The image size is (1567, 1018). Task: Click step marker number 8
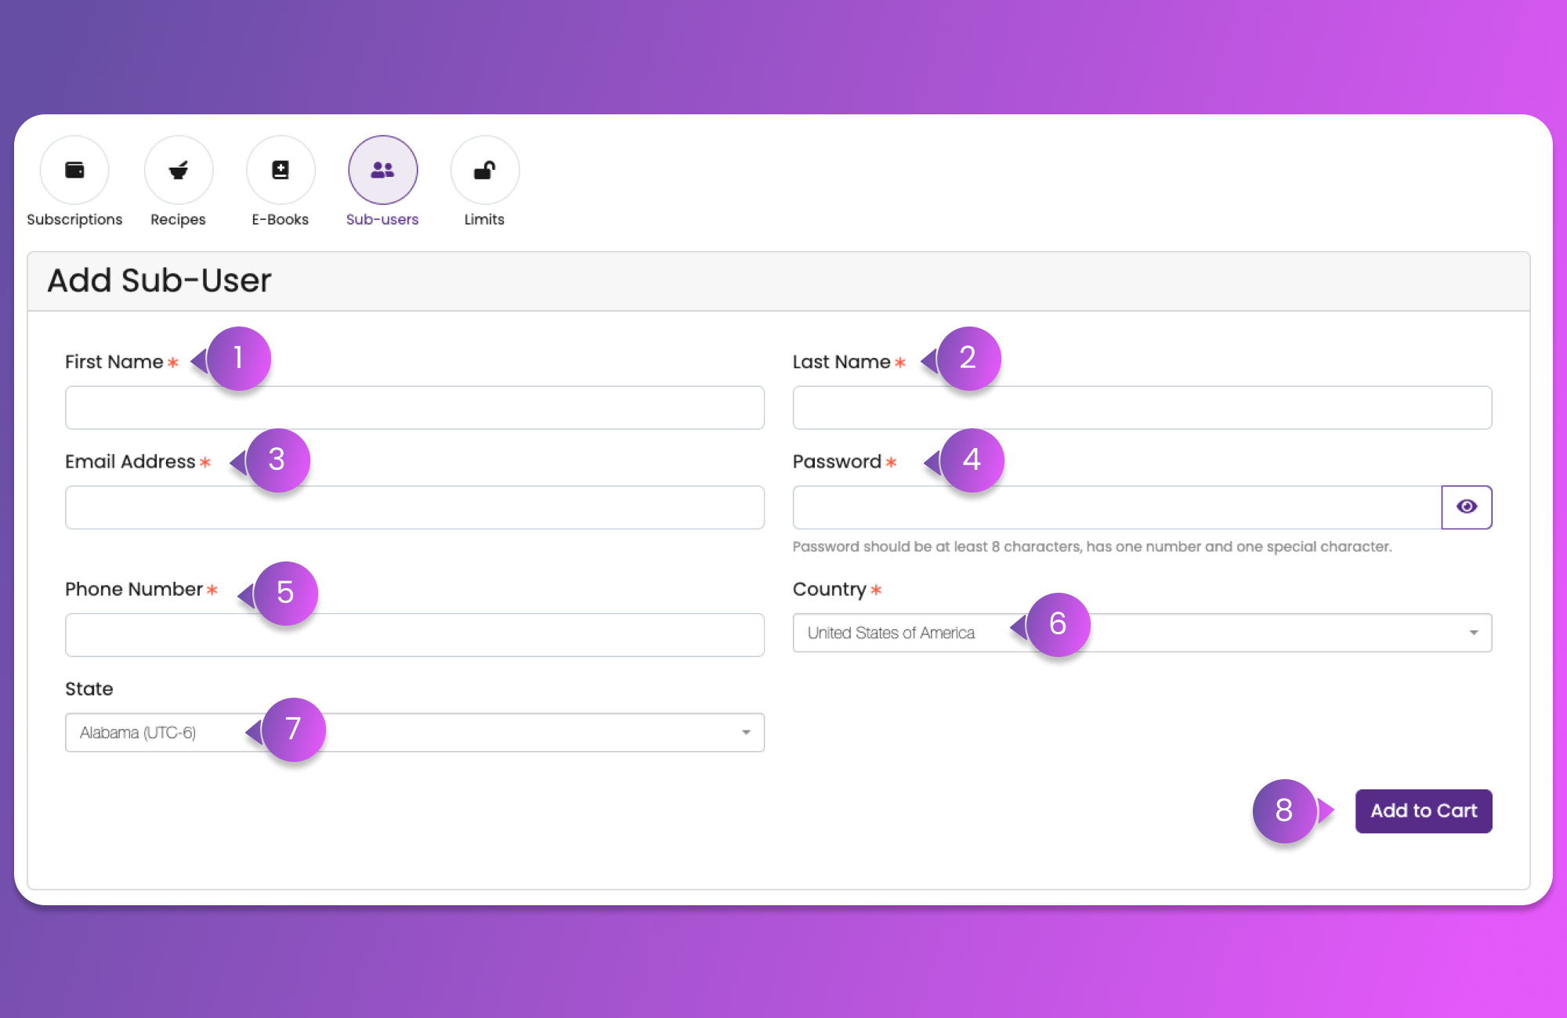[x=1283, y=810]
